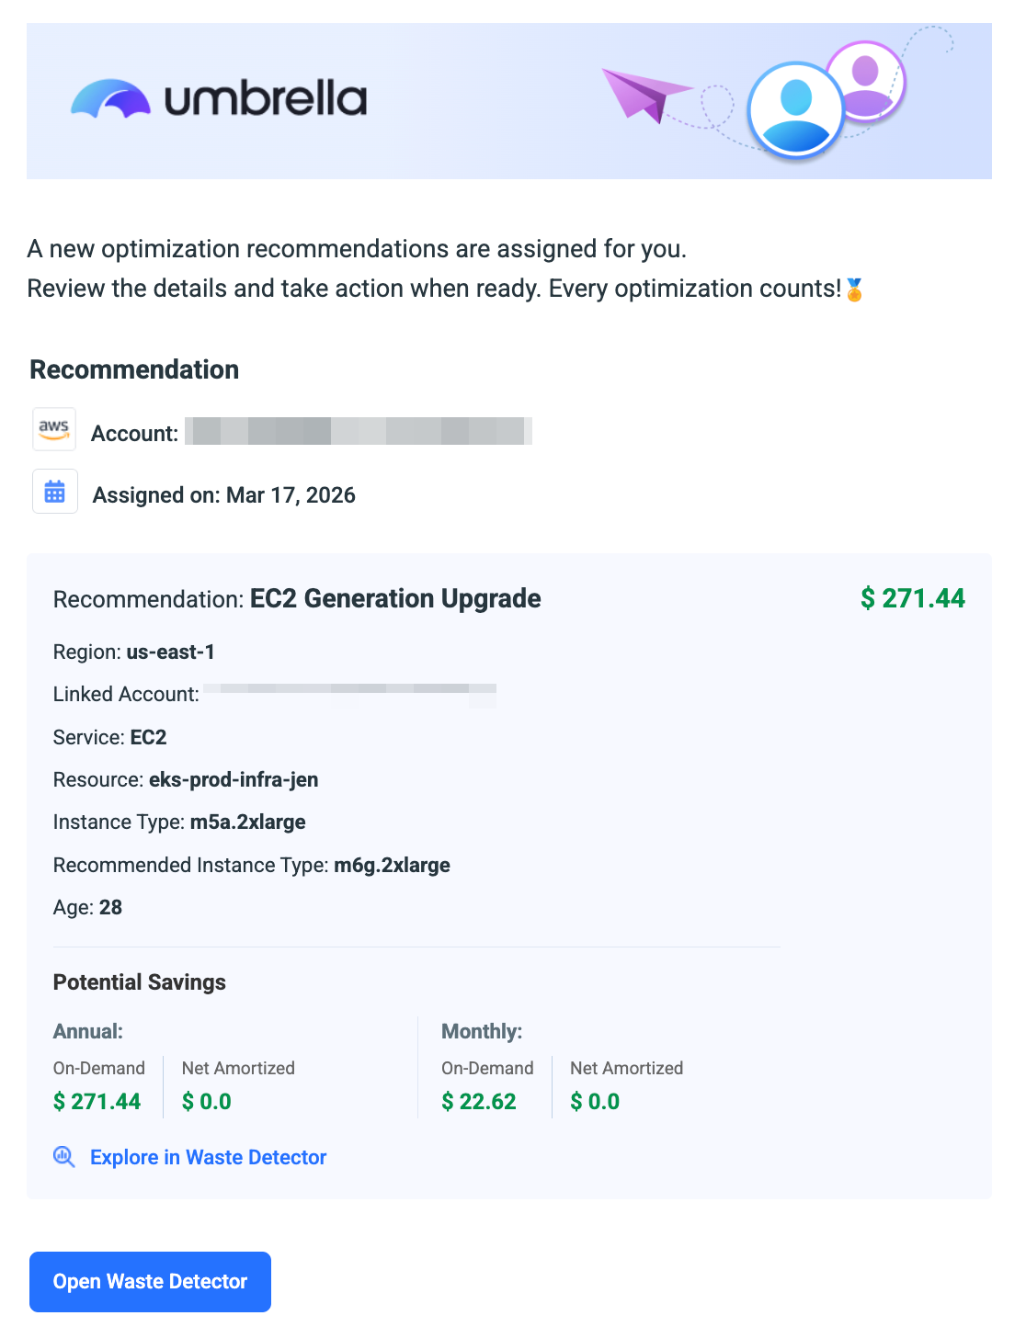Click the Annual On-Demand value $ 271.44
1026x1327 pixels.
[x=97, y=1101]
